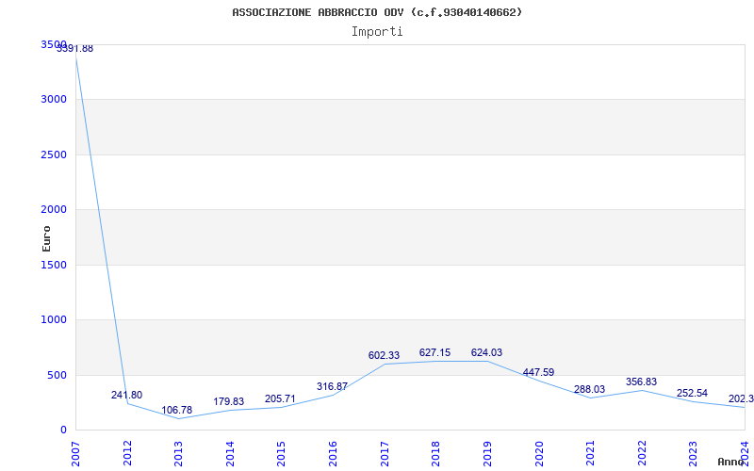
Task: Click the 2020 year axis tick
Action: (538, 454)
